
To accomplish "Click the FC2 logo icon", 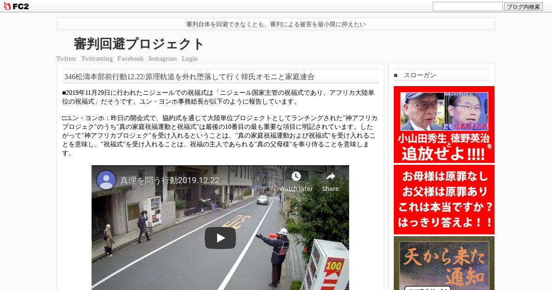I will [16, 6].
